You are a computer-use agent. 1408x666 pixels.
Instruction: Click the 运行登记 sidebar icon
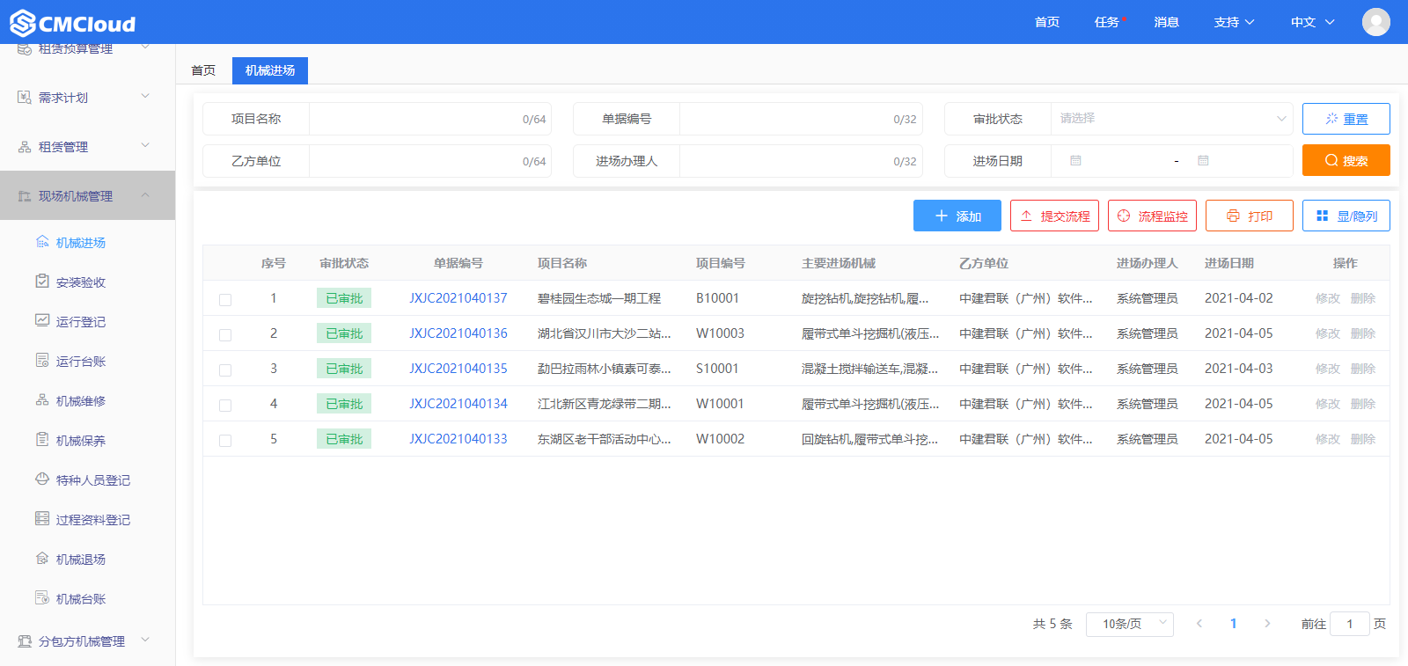tap(42, 320)
